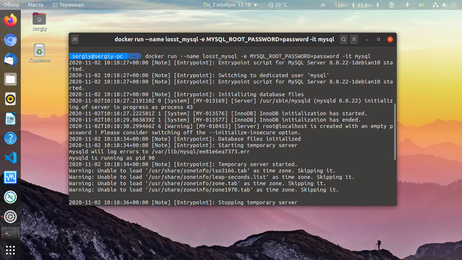Open the network connection tray icon

pos(435,5)
